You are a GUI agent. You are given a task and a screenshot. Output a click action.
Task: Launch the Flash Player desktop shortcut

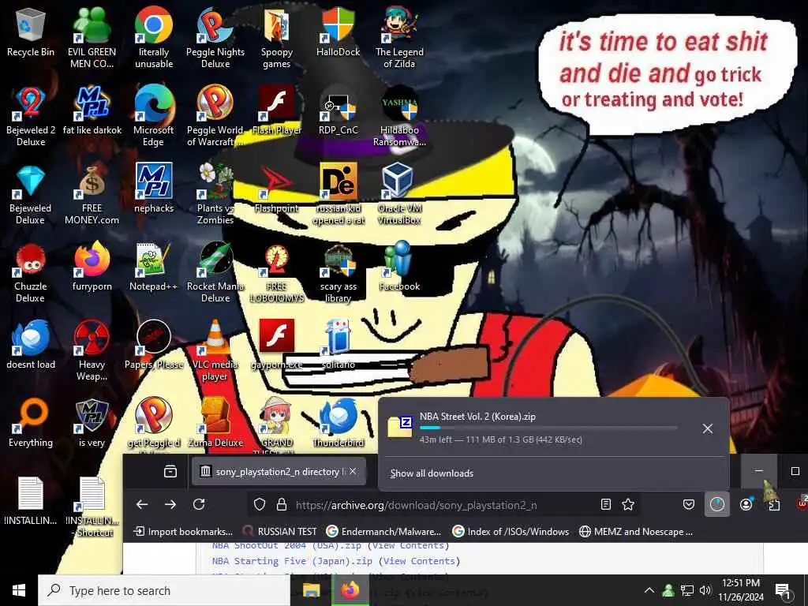point(277,109)
